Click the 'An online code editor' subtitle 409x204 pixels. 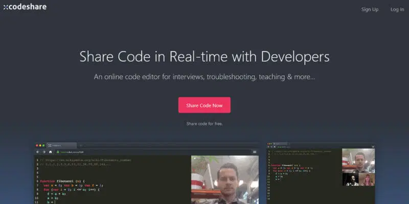(204, 77)
